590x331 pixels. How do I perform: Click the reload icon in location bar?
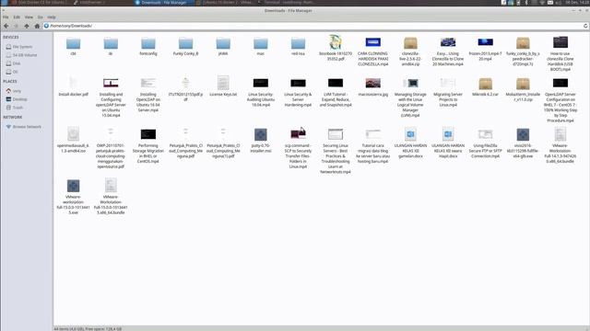[x=585, y=26]
